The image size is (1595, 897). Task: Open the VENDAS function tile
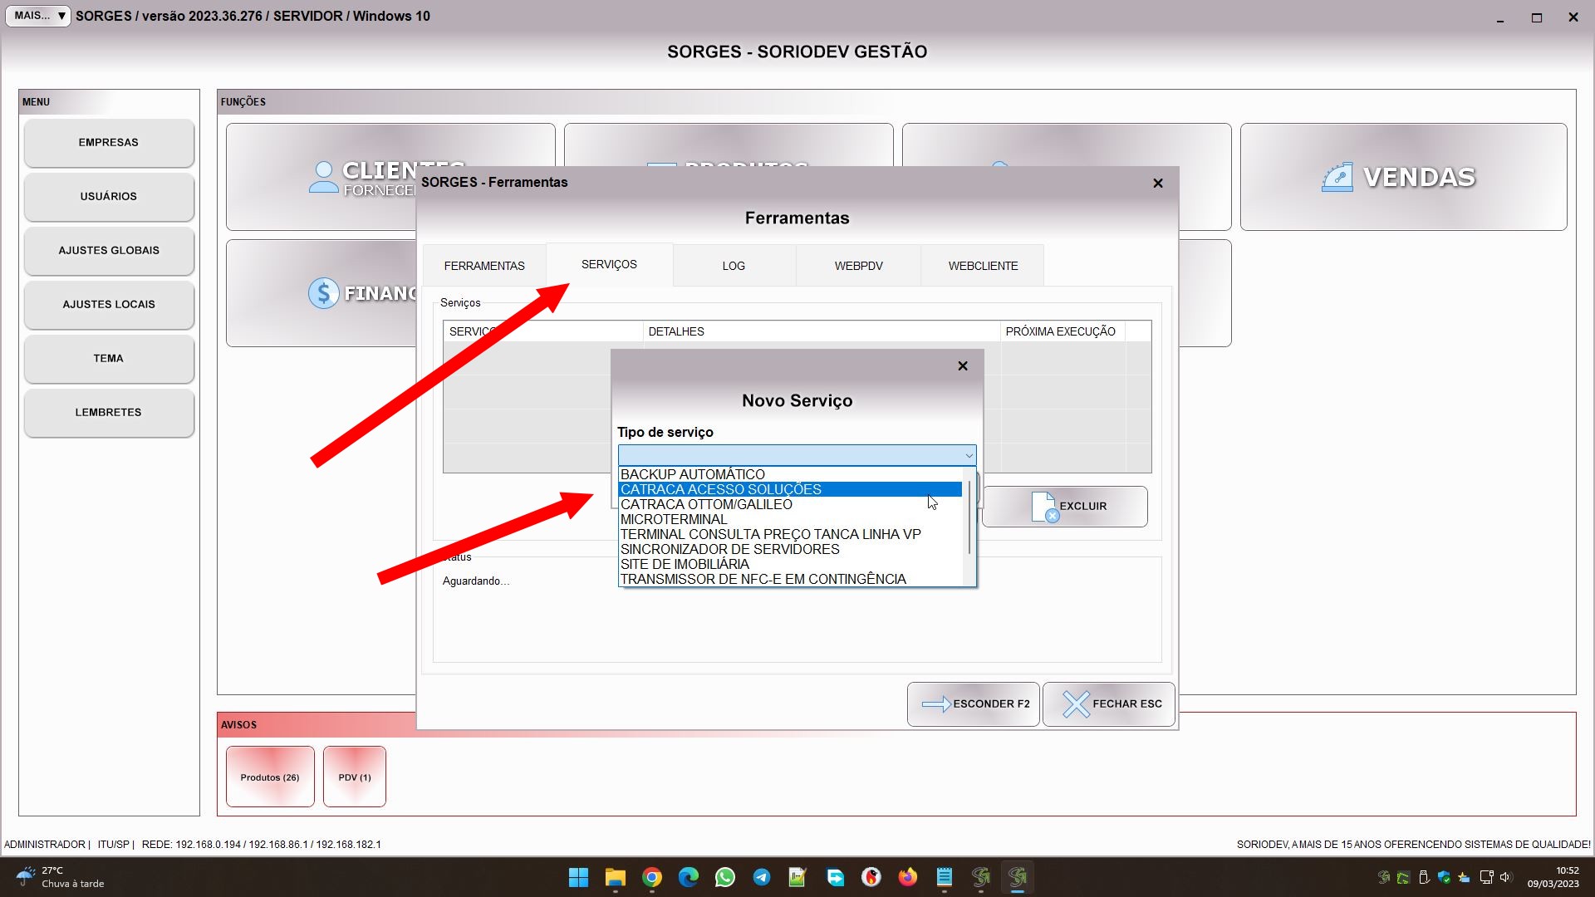tap(1403, 177)
